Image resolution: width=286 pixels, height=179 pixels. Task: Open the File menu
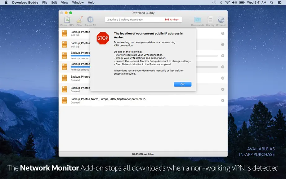coord(45,2)
